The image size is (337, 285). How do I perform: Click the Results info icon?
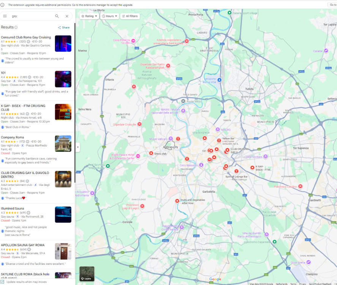[16, 27]
